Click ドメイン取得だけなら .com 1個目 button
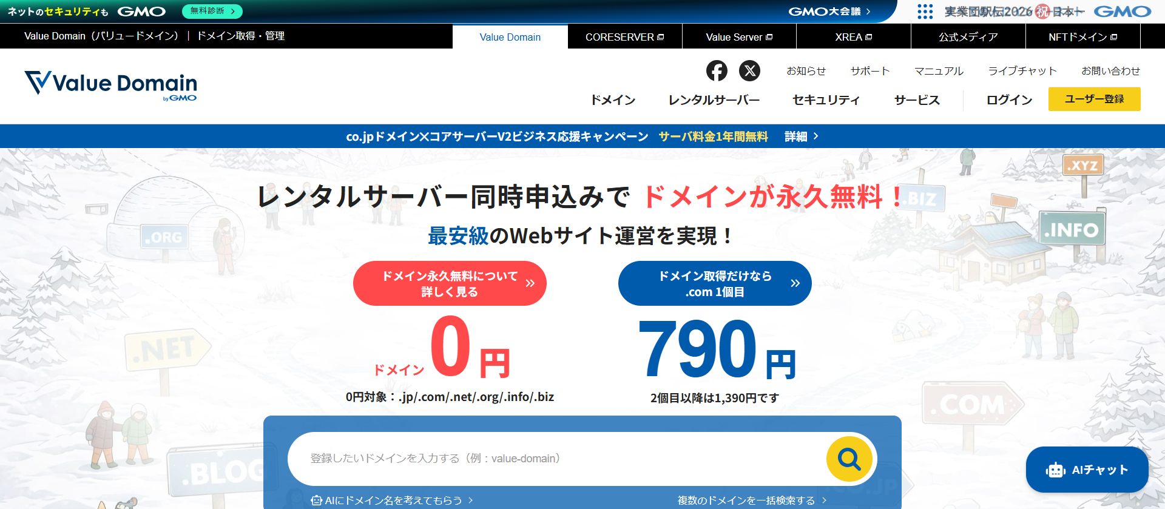Viewport: 1165px width, 509px height. [x=715, y=283]
